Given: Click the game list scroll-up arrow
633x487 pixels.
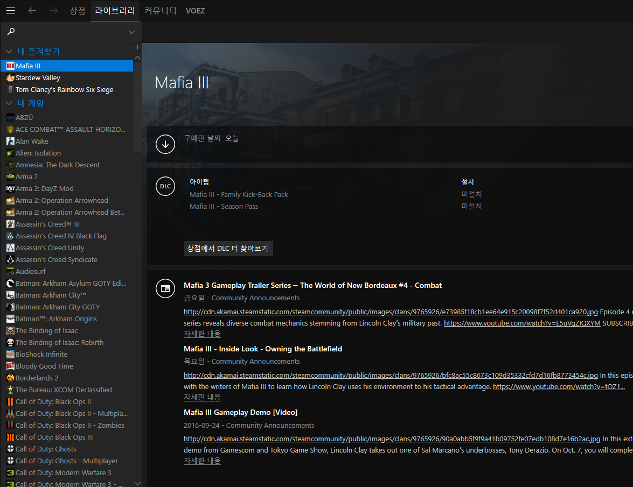Looking at the screenshot, I should coord(137,58).
